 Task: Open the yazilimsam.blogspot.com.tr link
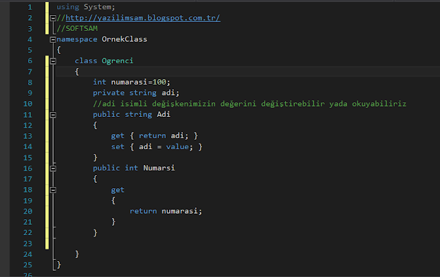coord(143,18)
